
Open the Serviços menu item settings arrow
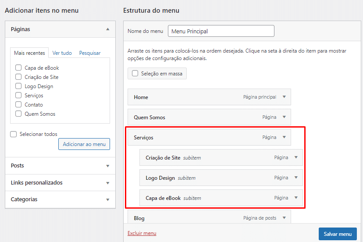coord(284,137)
